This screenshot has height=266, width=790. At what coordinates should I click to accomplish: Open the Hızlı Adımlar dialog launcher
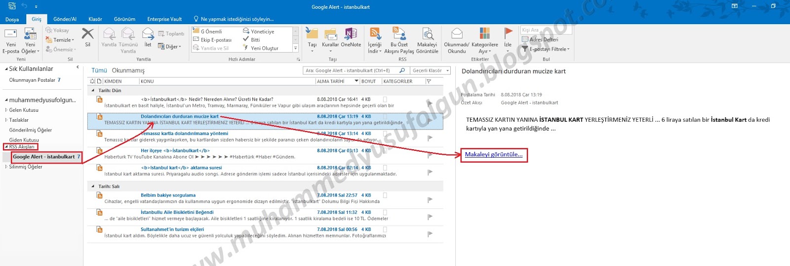coord(298,60)
